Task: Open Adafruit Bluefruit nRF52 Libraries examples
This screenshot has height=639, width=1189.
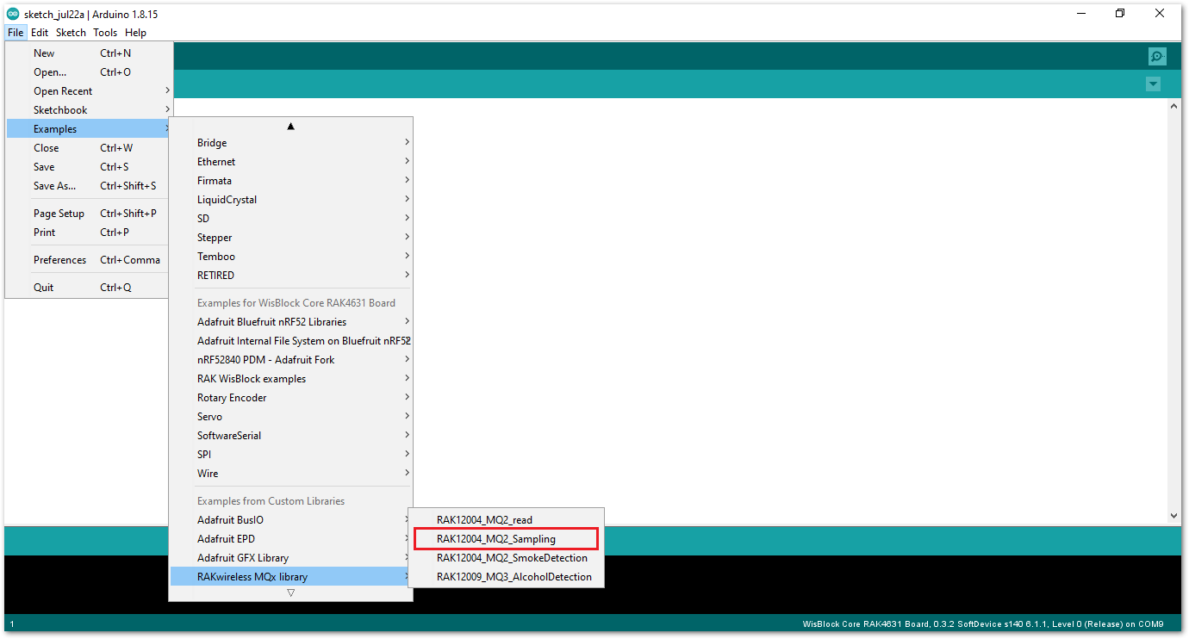Action: click(x=291, y=322)
